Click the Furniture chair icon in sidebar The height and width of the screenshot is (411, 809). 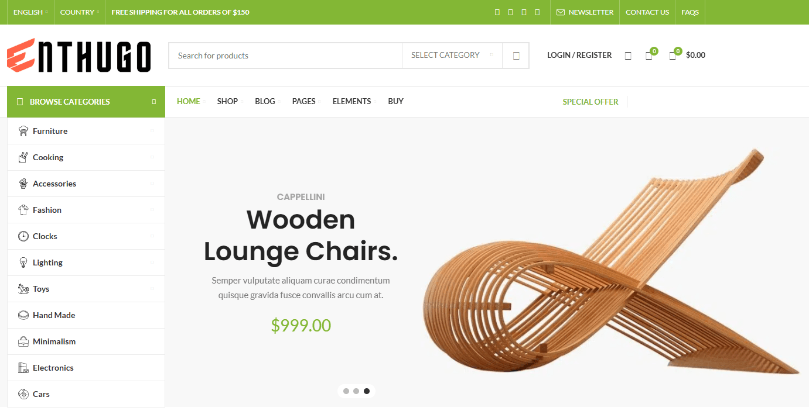tap(23, 131)
